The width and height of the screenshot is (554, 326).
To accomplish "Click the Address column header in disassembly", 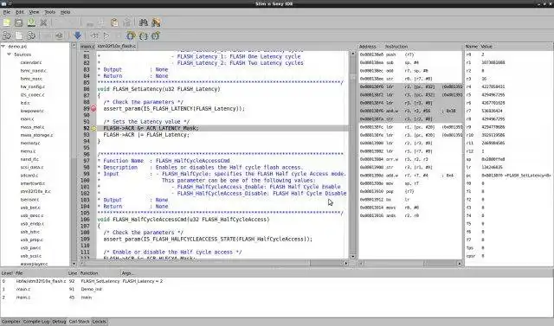I will pyautogui.click(x=371, y=47).
